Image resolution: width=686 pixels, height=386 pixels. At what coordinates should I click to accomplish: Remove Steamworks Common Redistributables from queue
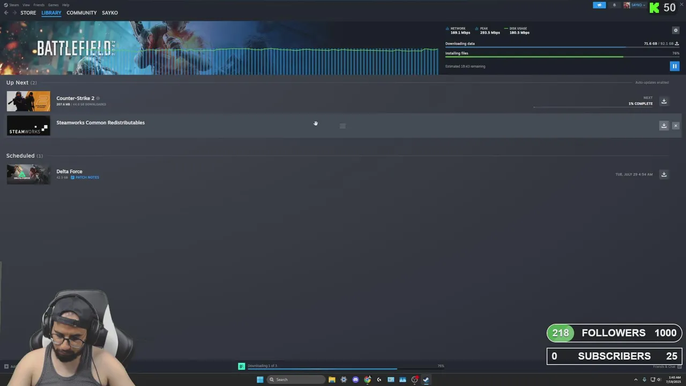coord(675,125)
